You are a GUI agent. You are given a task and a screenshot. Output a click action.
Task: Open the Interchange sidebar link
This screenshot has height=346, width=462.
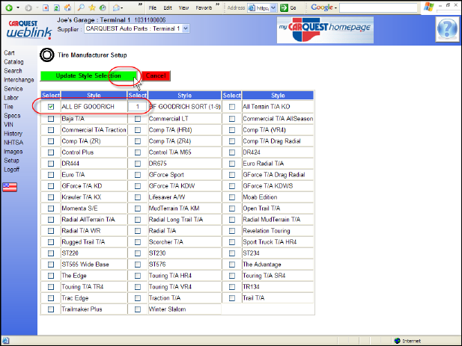(19, 80)
